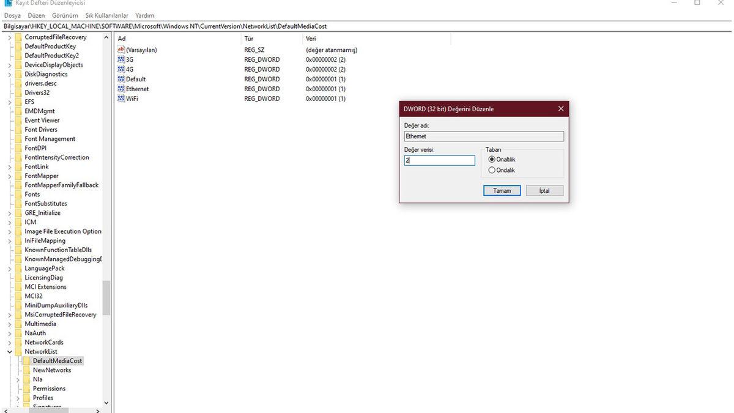Viewport: 734px width, 413px height.
Task: Click the İptal button
Action: click(544, 191)
